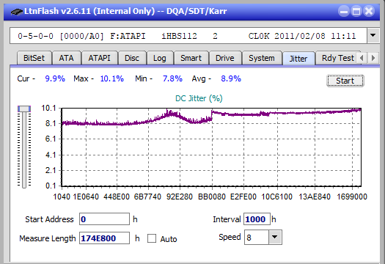Close the LtnFlash window
The height and width of the screenshot is (264, 385).
click(369, 11)
